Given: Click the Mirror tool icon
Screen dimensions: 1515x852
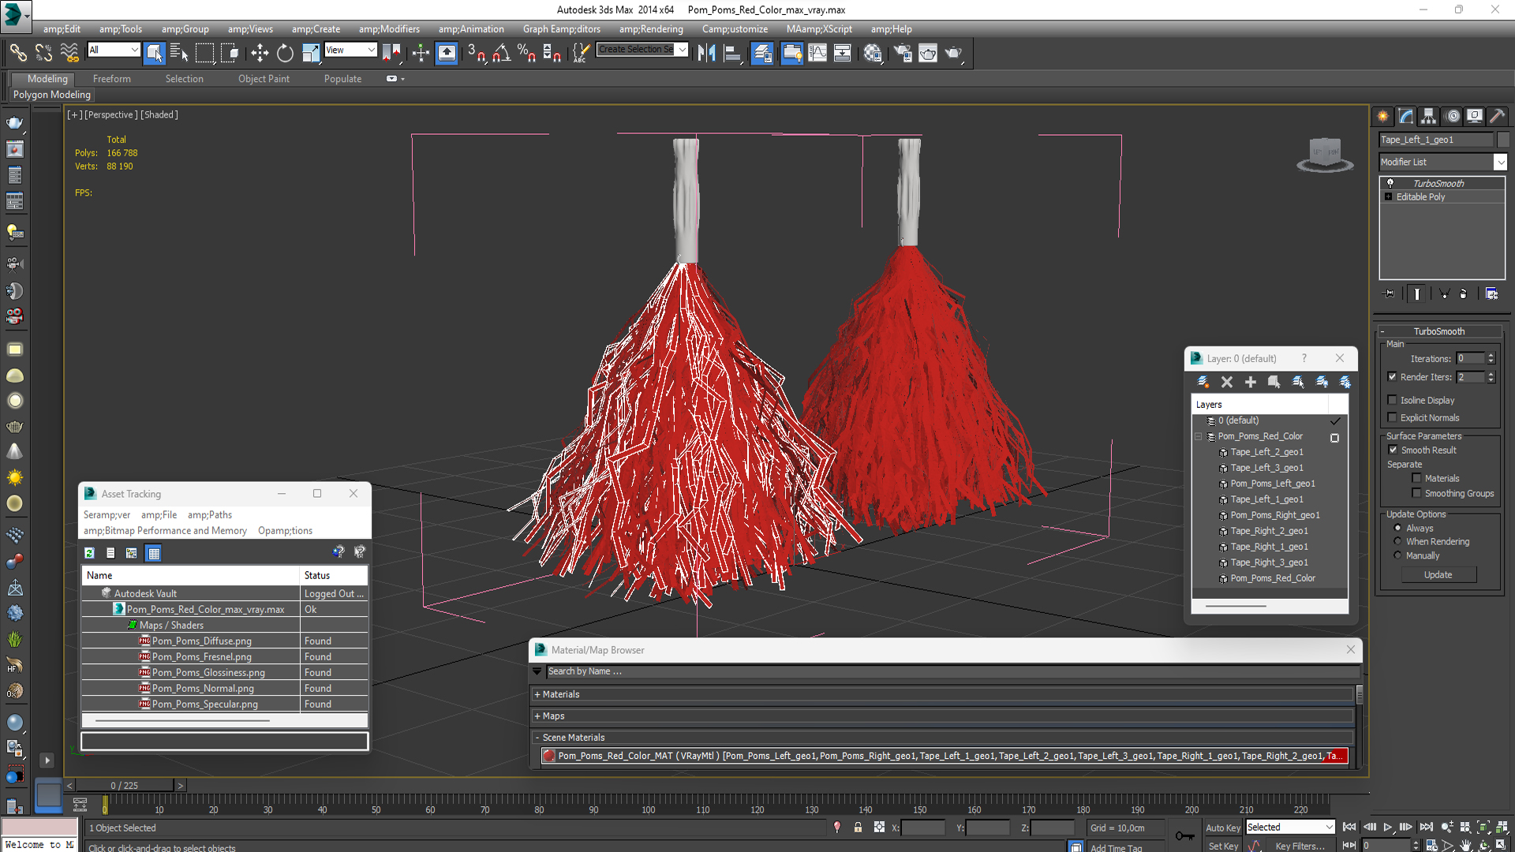Looking at the screenshot, I should 706,53.
